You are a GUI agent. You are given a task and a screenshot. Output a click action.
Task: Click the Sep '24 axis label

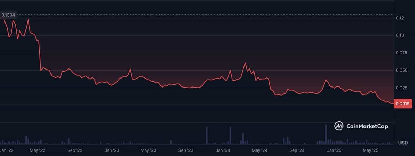(x=297, y=150)
